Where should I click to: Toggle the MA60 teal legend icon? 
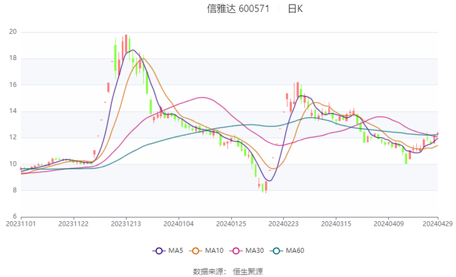[276, 250]
